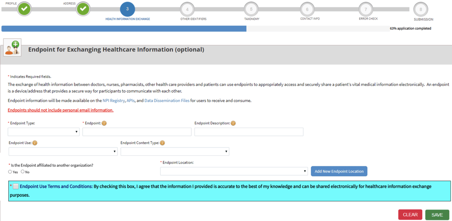Open the Endpoint Location dropdown

[x=234, y=171]
